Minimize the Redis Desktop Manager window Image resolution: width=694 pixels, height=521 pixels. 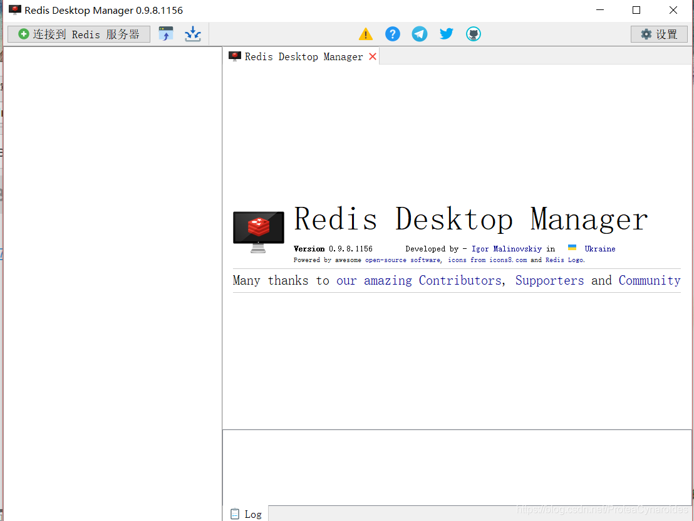click(x=600, y=10)
